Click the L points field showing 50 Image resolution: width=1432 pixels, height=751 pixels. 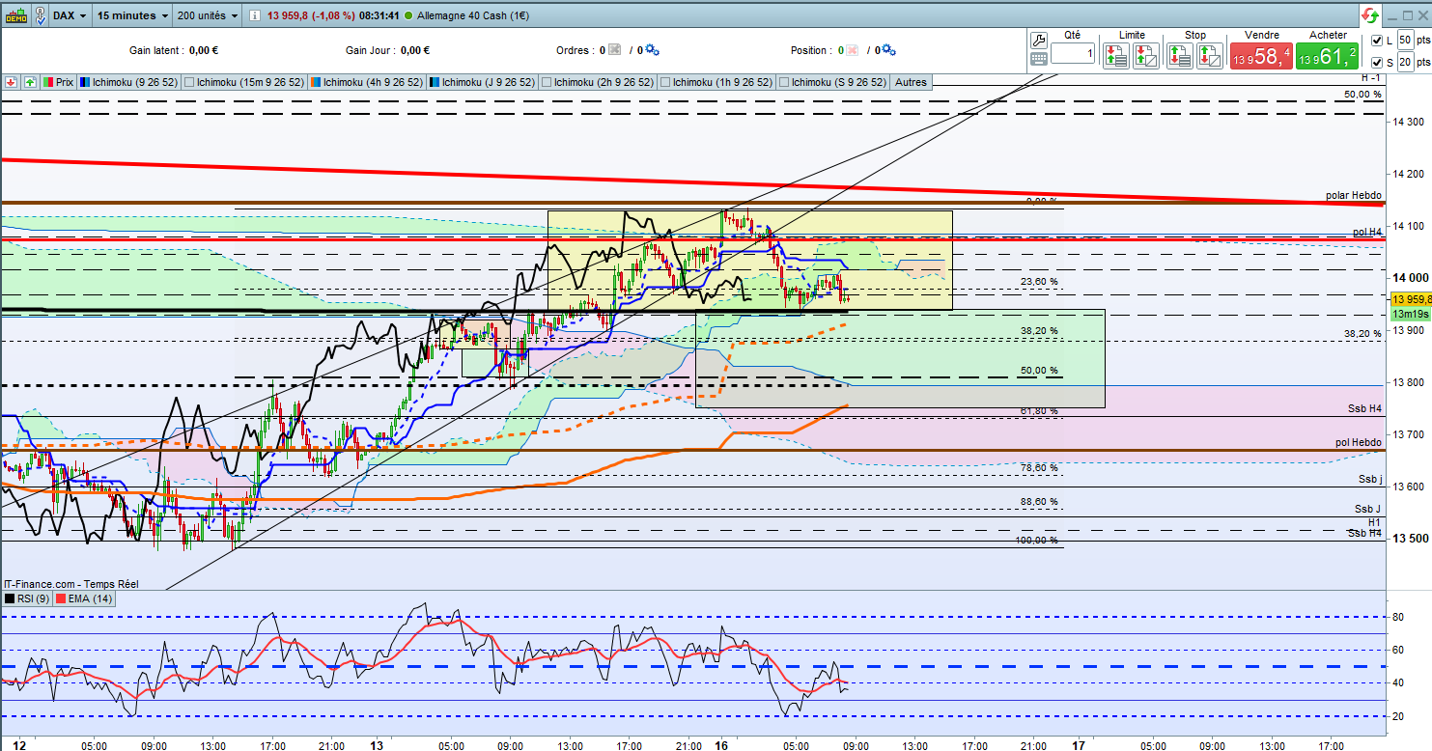tap(1405, 40)
